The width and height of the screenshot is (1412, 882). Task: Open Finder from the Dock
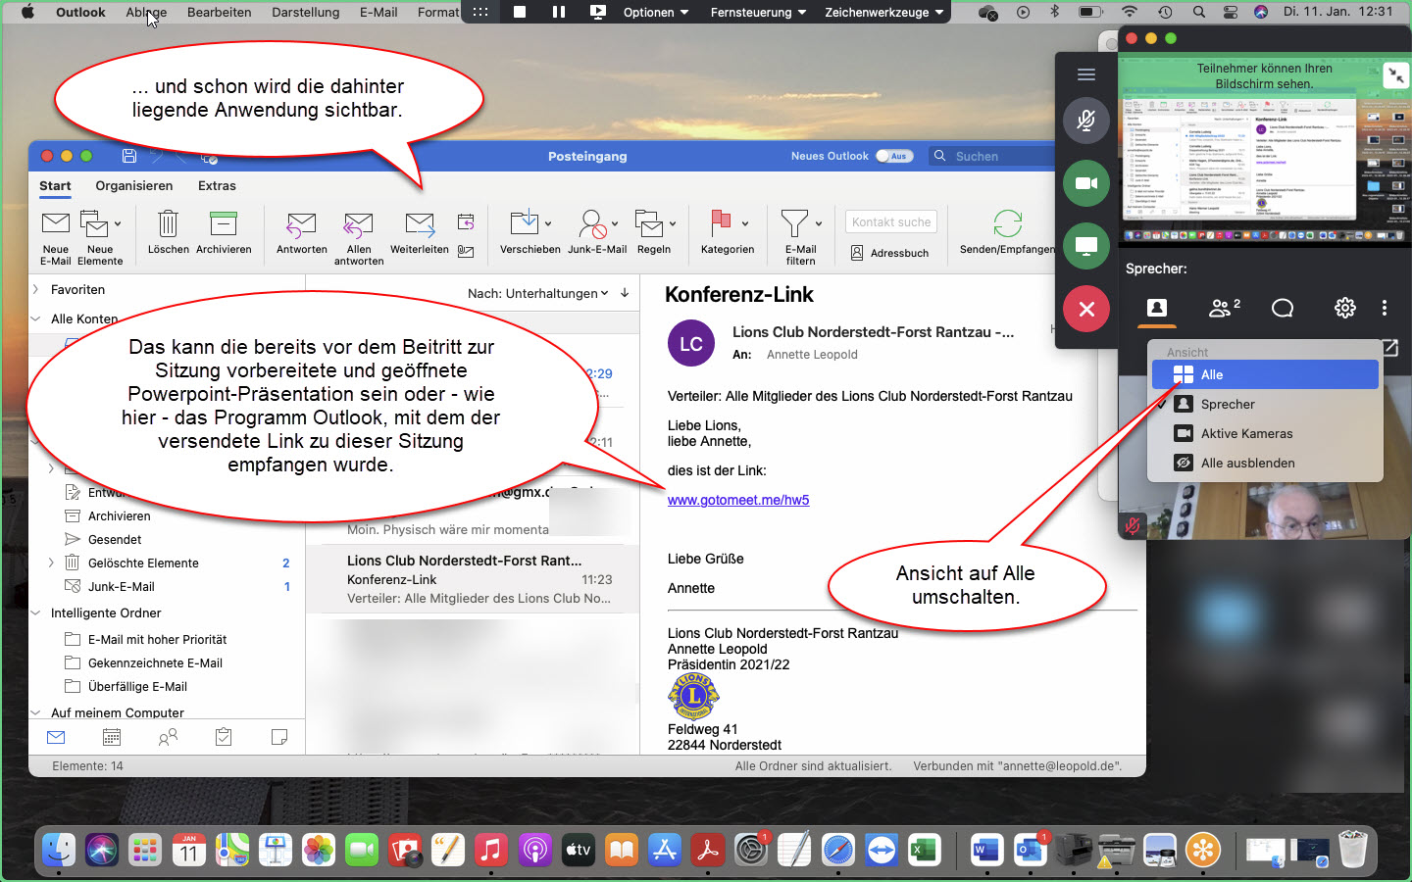pyautogui.click(x=59, y=850)
